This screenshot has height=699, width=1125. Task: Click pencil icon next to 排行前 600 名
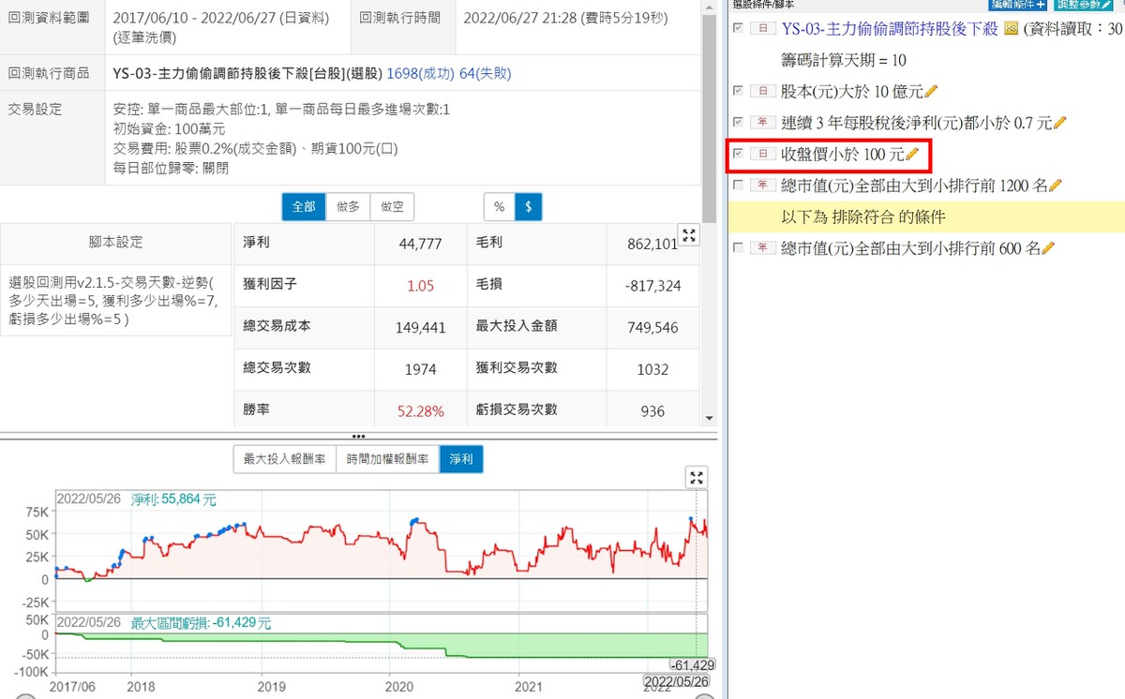click(x=1048, y=248)
